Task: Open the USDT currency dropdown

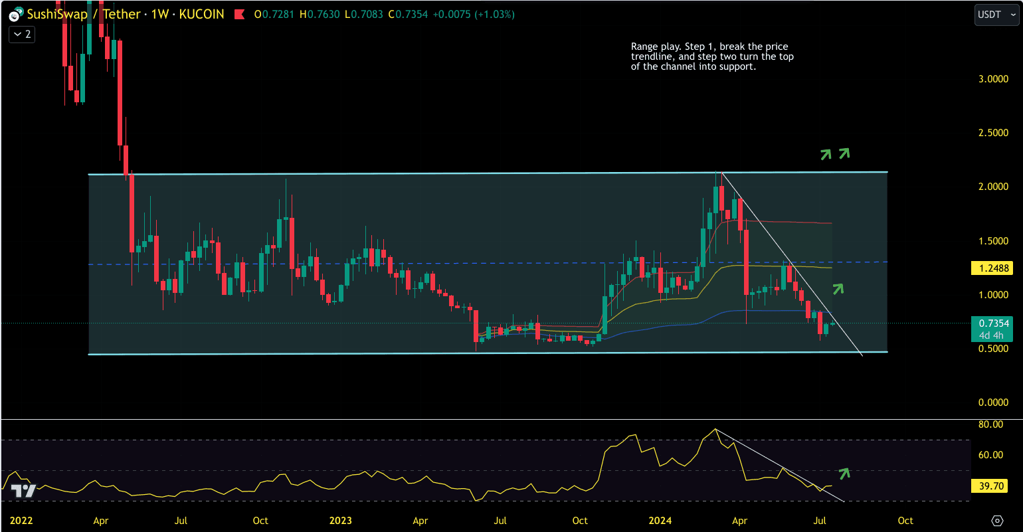Action: pos(996,15)
